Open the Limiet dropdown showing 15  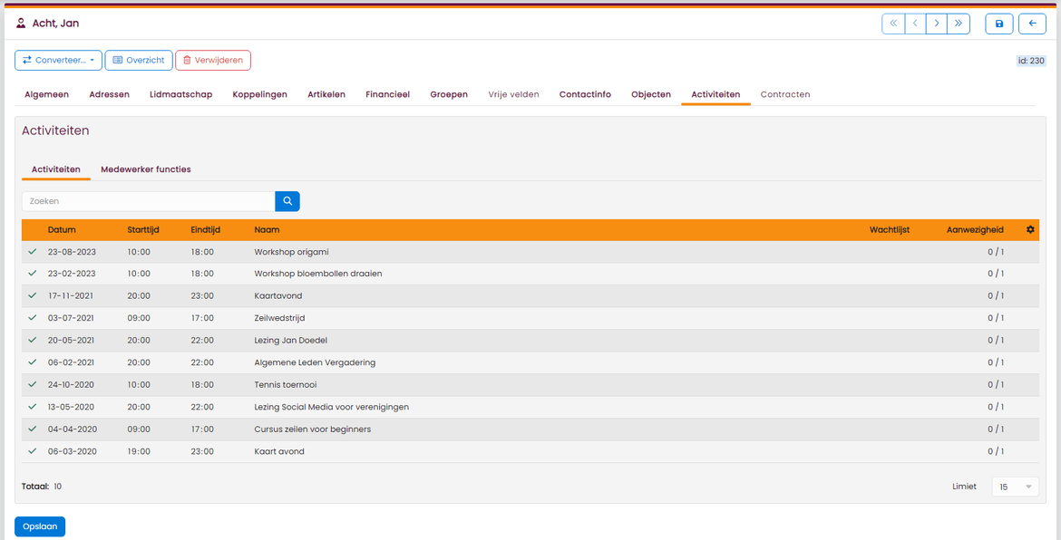[1015, 487]
